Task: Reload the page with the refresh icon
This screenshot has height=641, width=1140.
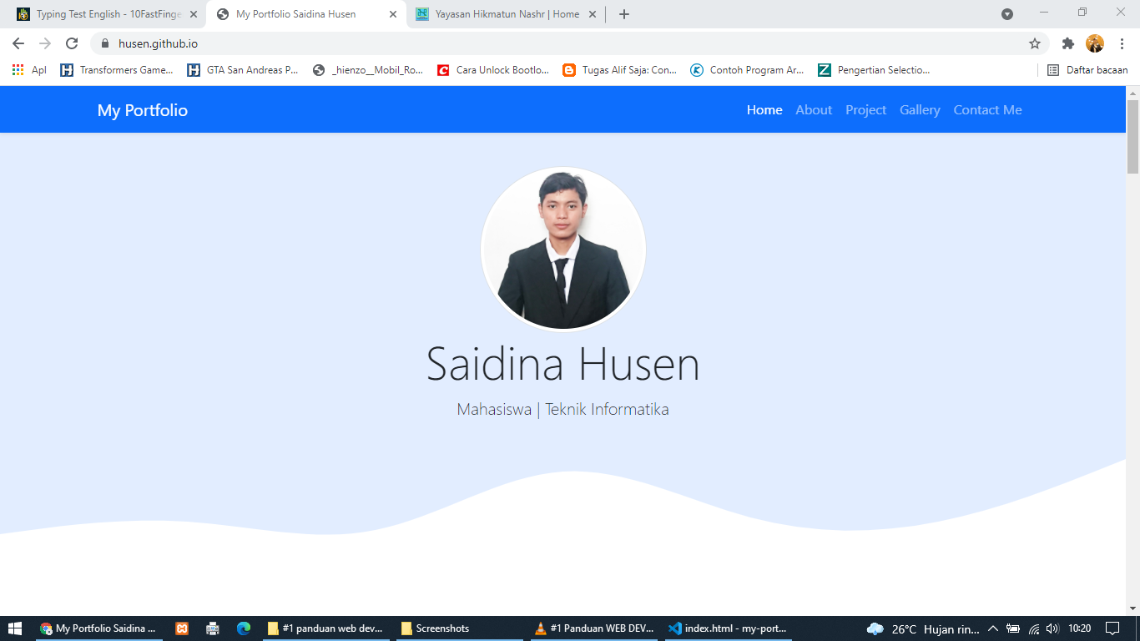Action: coord(72,43)
